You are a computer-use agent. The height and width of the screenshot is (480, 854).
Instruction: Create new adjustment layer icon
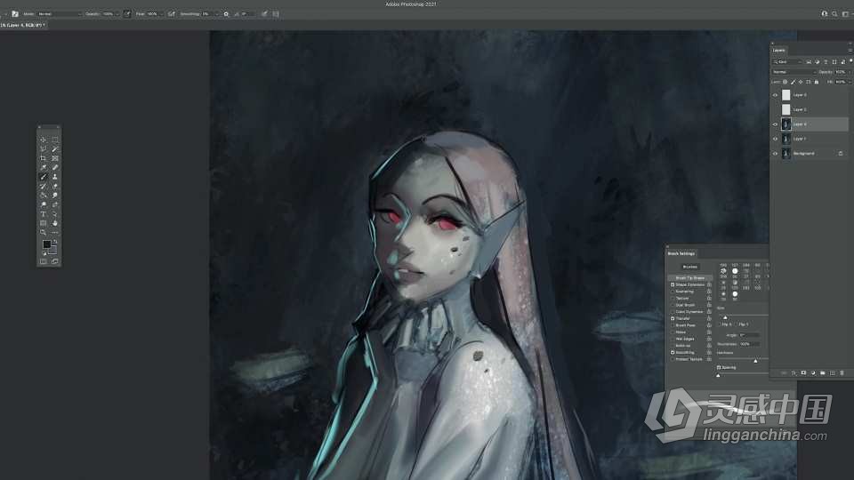[x=813, y=372]
